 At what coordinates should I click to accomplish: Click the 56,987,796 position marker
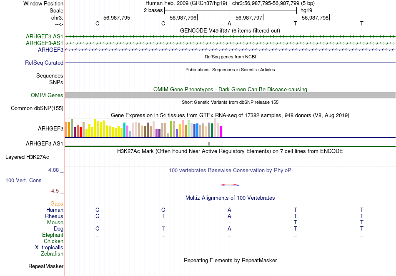click(x=183, y=18)
